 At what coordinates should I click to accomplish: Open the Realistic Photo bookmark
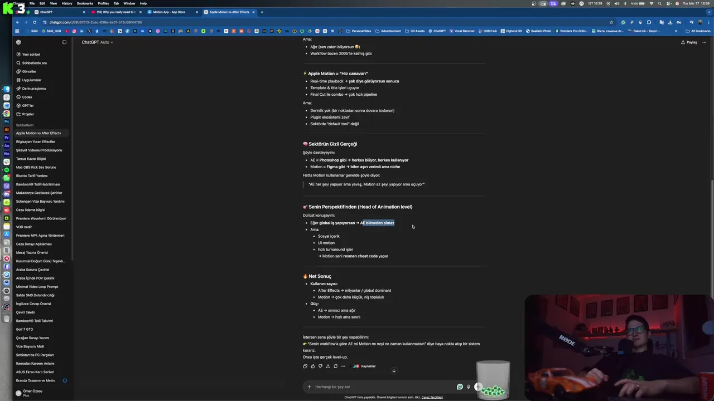point(538,31)
